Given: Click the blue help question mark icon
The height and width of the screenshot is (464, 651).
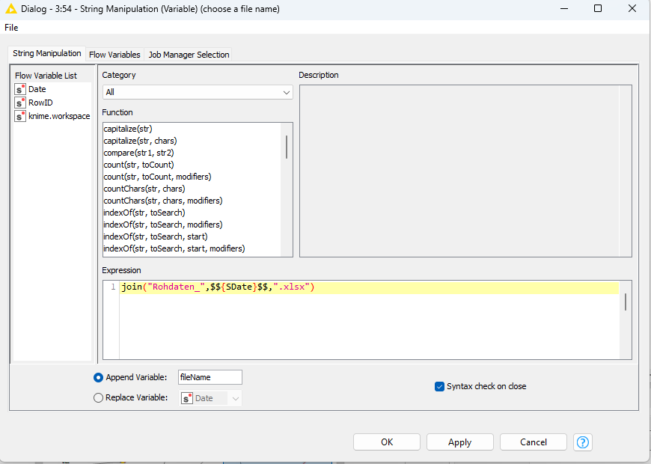Looking at the screenshot, I should coord(583,442).
